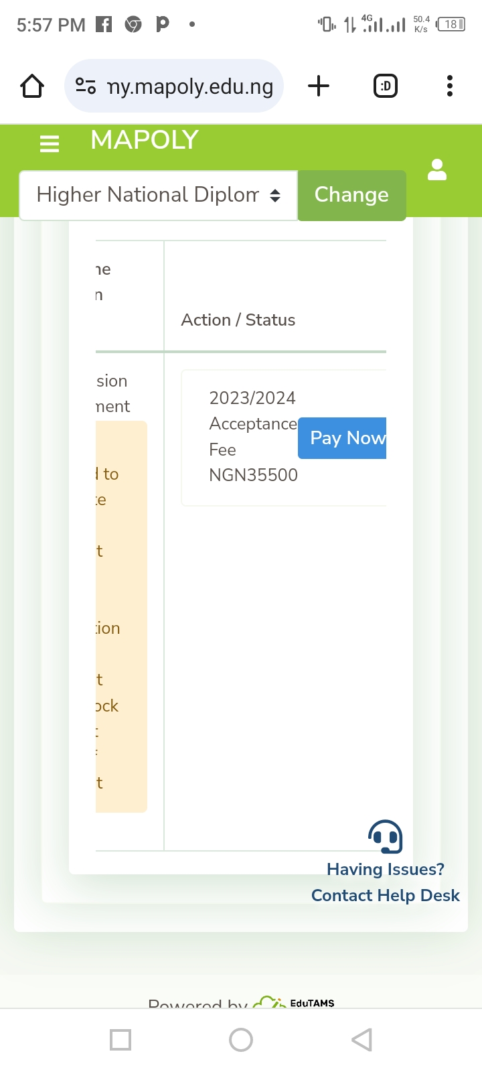
Task: Tap the mapoly.edu.ng address bar
Action: [190, 86]
